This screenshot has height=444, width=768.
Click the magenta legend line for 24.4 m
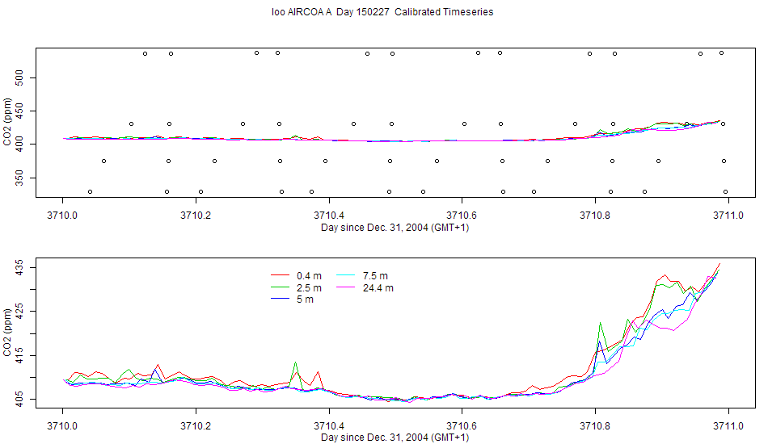pos(346,287)
